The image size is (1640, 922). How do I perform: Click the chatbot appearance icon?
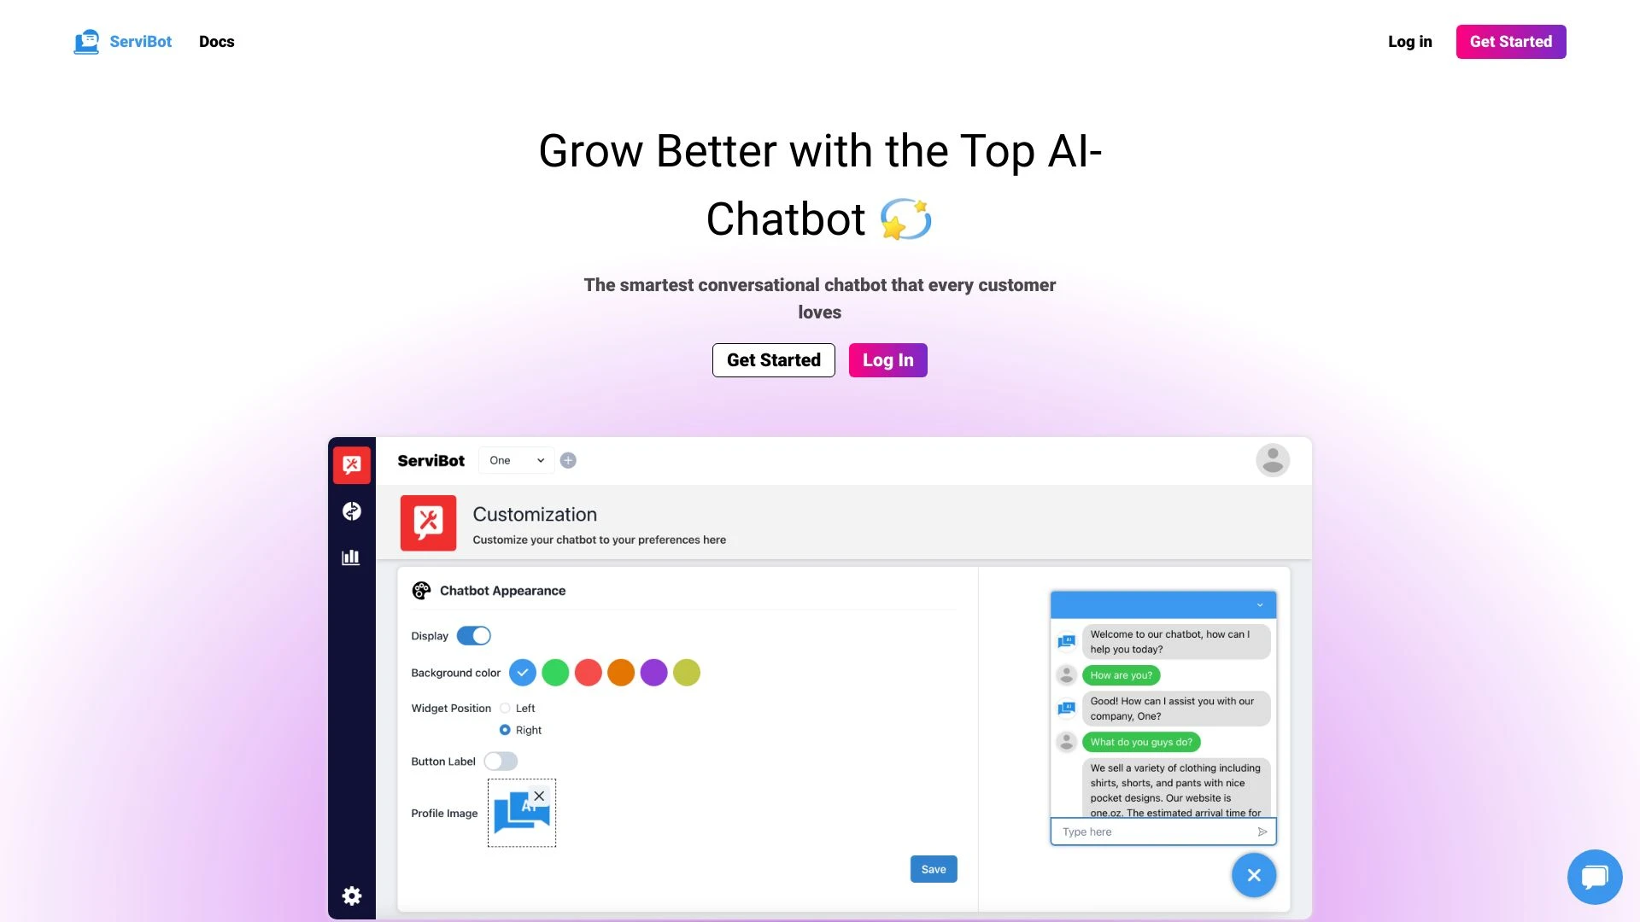point(420,590)
